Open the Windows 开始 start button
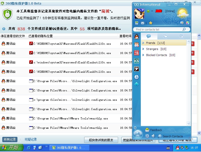Viewport: 201px width, 152px height. coord(12,147)
